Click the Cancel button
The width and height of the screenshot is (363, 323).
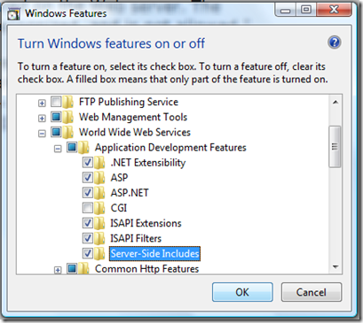point(312,292)
